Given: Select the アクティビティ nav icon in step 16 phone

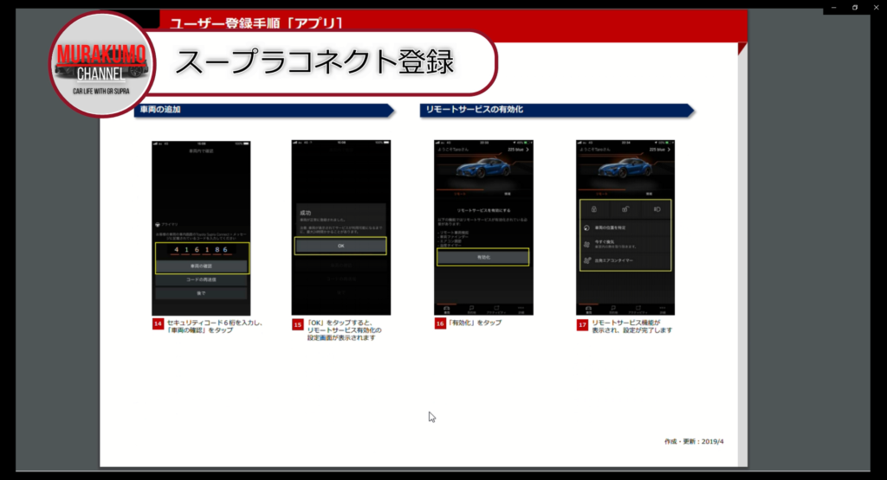Looking at the screenshot, I should coord(496,309).
